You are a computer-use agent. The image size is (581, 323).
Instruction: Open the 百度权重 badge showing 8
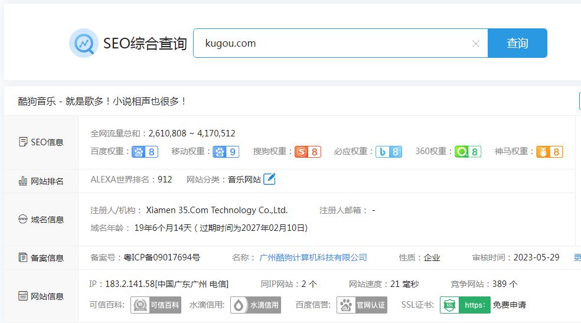pos(145,152)
